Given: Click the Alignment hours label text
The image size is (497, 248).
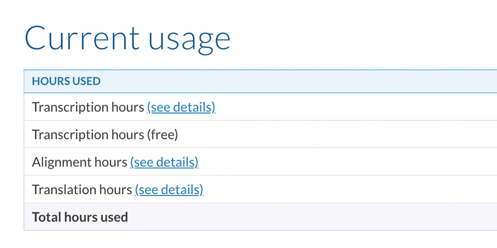Looking at the screenshot, I should (80, 162).
